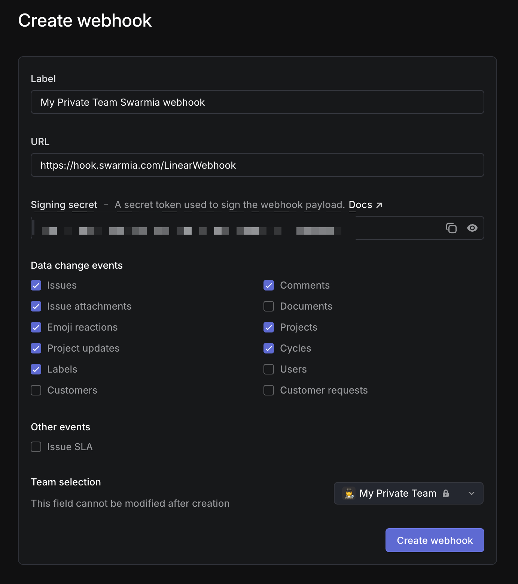Disable the Emoji reactions checkbox
The height and width of the screenshot is (584, 518).
coord(36,327)
